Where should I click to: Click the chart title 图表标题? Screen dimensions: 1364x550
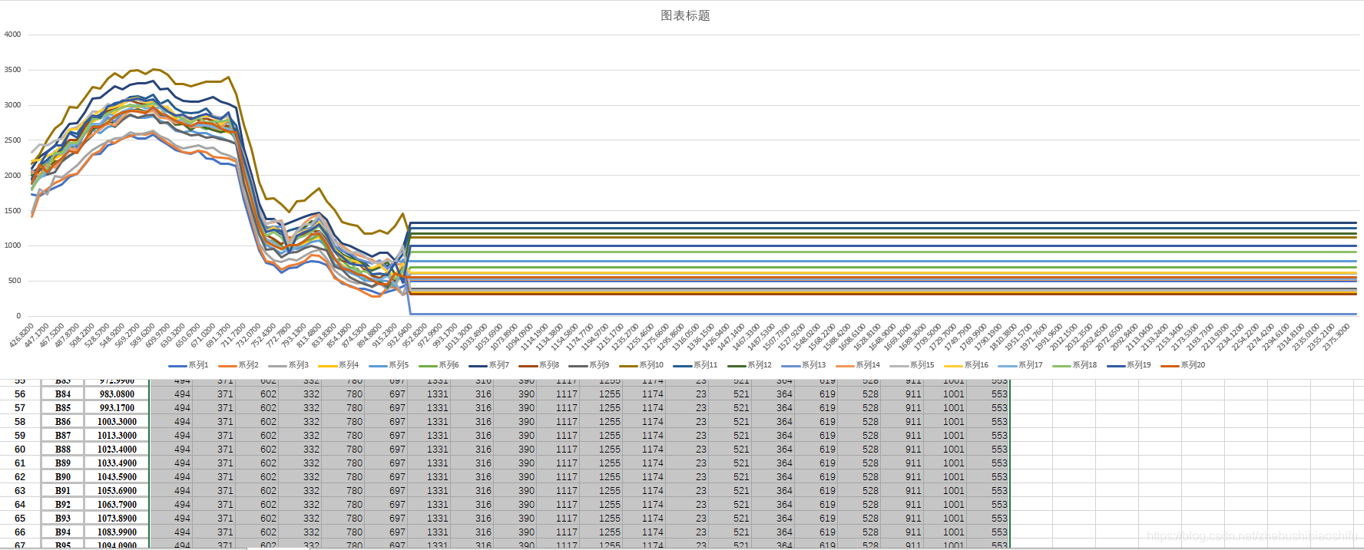coord(685,15)
